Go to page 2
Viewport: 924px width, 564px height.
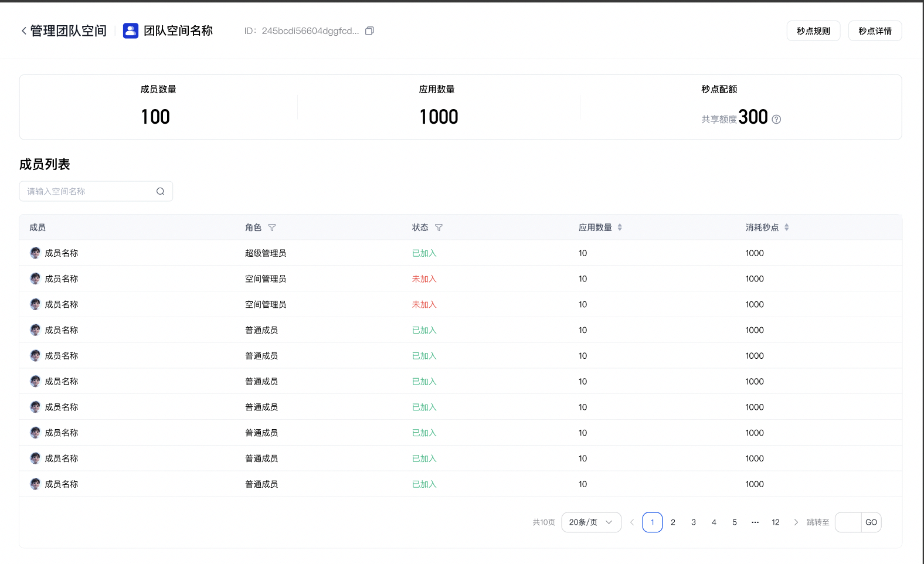click(x=673, y=522)
